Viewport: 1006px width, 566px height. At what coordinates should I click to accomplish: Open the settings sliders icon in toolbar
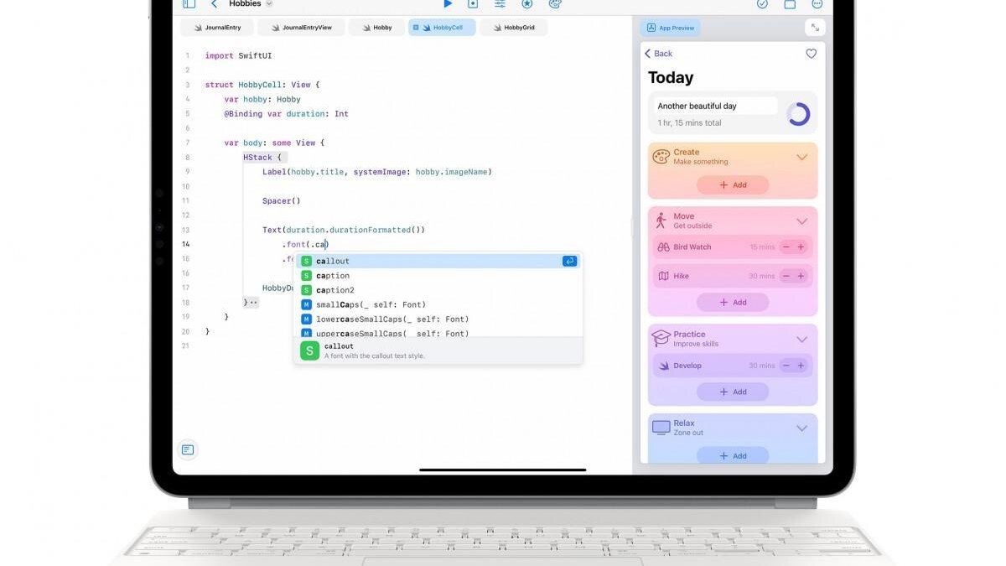500,4
